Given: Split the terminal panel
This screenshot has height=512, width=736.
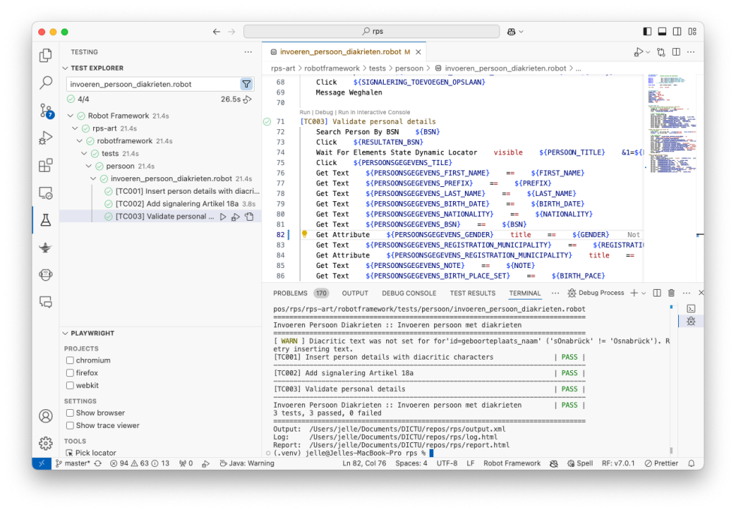Looking at the screenshot, I should [x=657, y=293].
